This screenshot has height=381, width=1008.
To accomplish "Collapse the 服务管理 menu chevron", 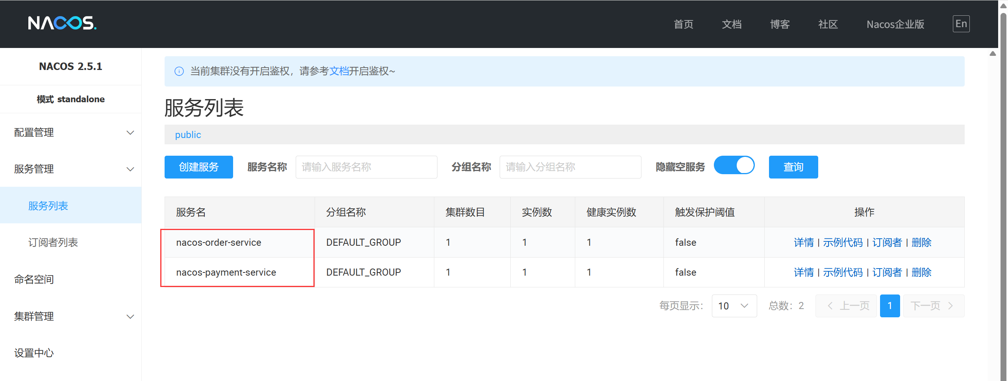I will click(x=130, y=169).
